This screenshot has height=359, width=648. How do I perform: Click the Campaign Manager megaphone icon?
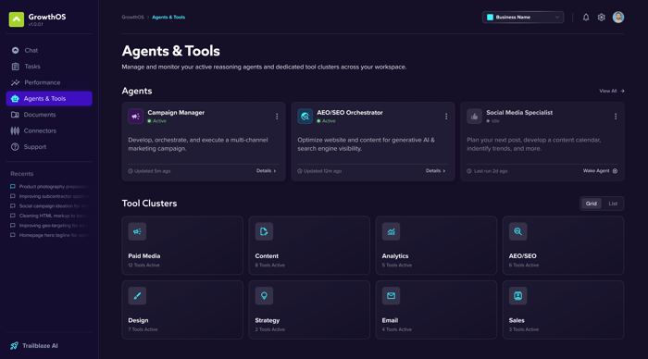click(x=135, y=117)
